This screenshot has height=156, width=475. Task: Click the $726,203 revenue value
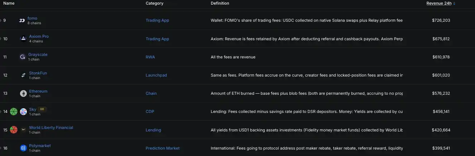(441, 20)
